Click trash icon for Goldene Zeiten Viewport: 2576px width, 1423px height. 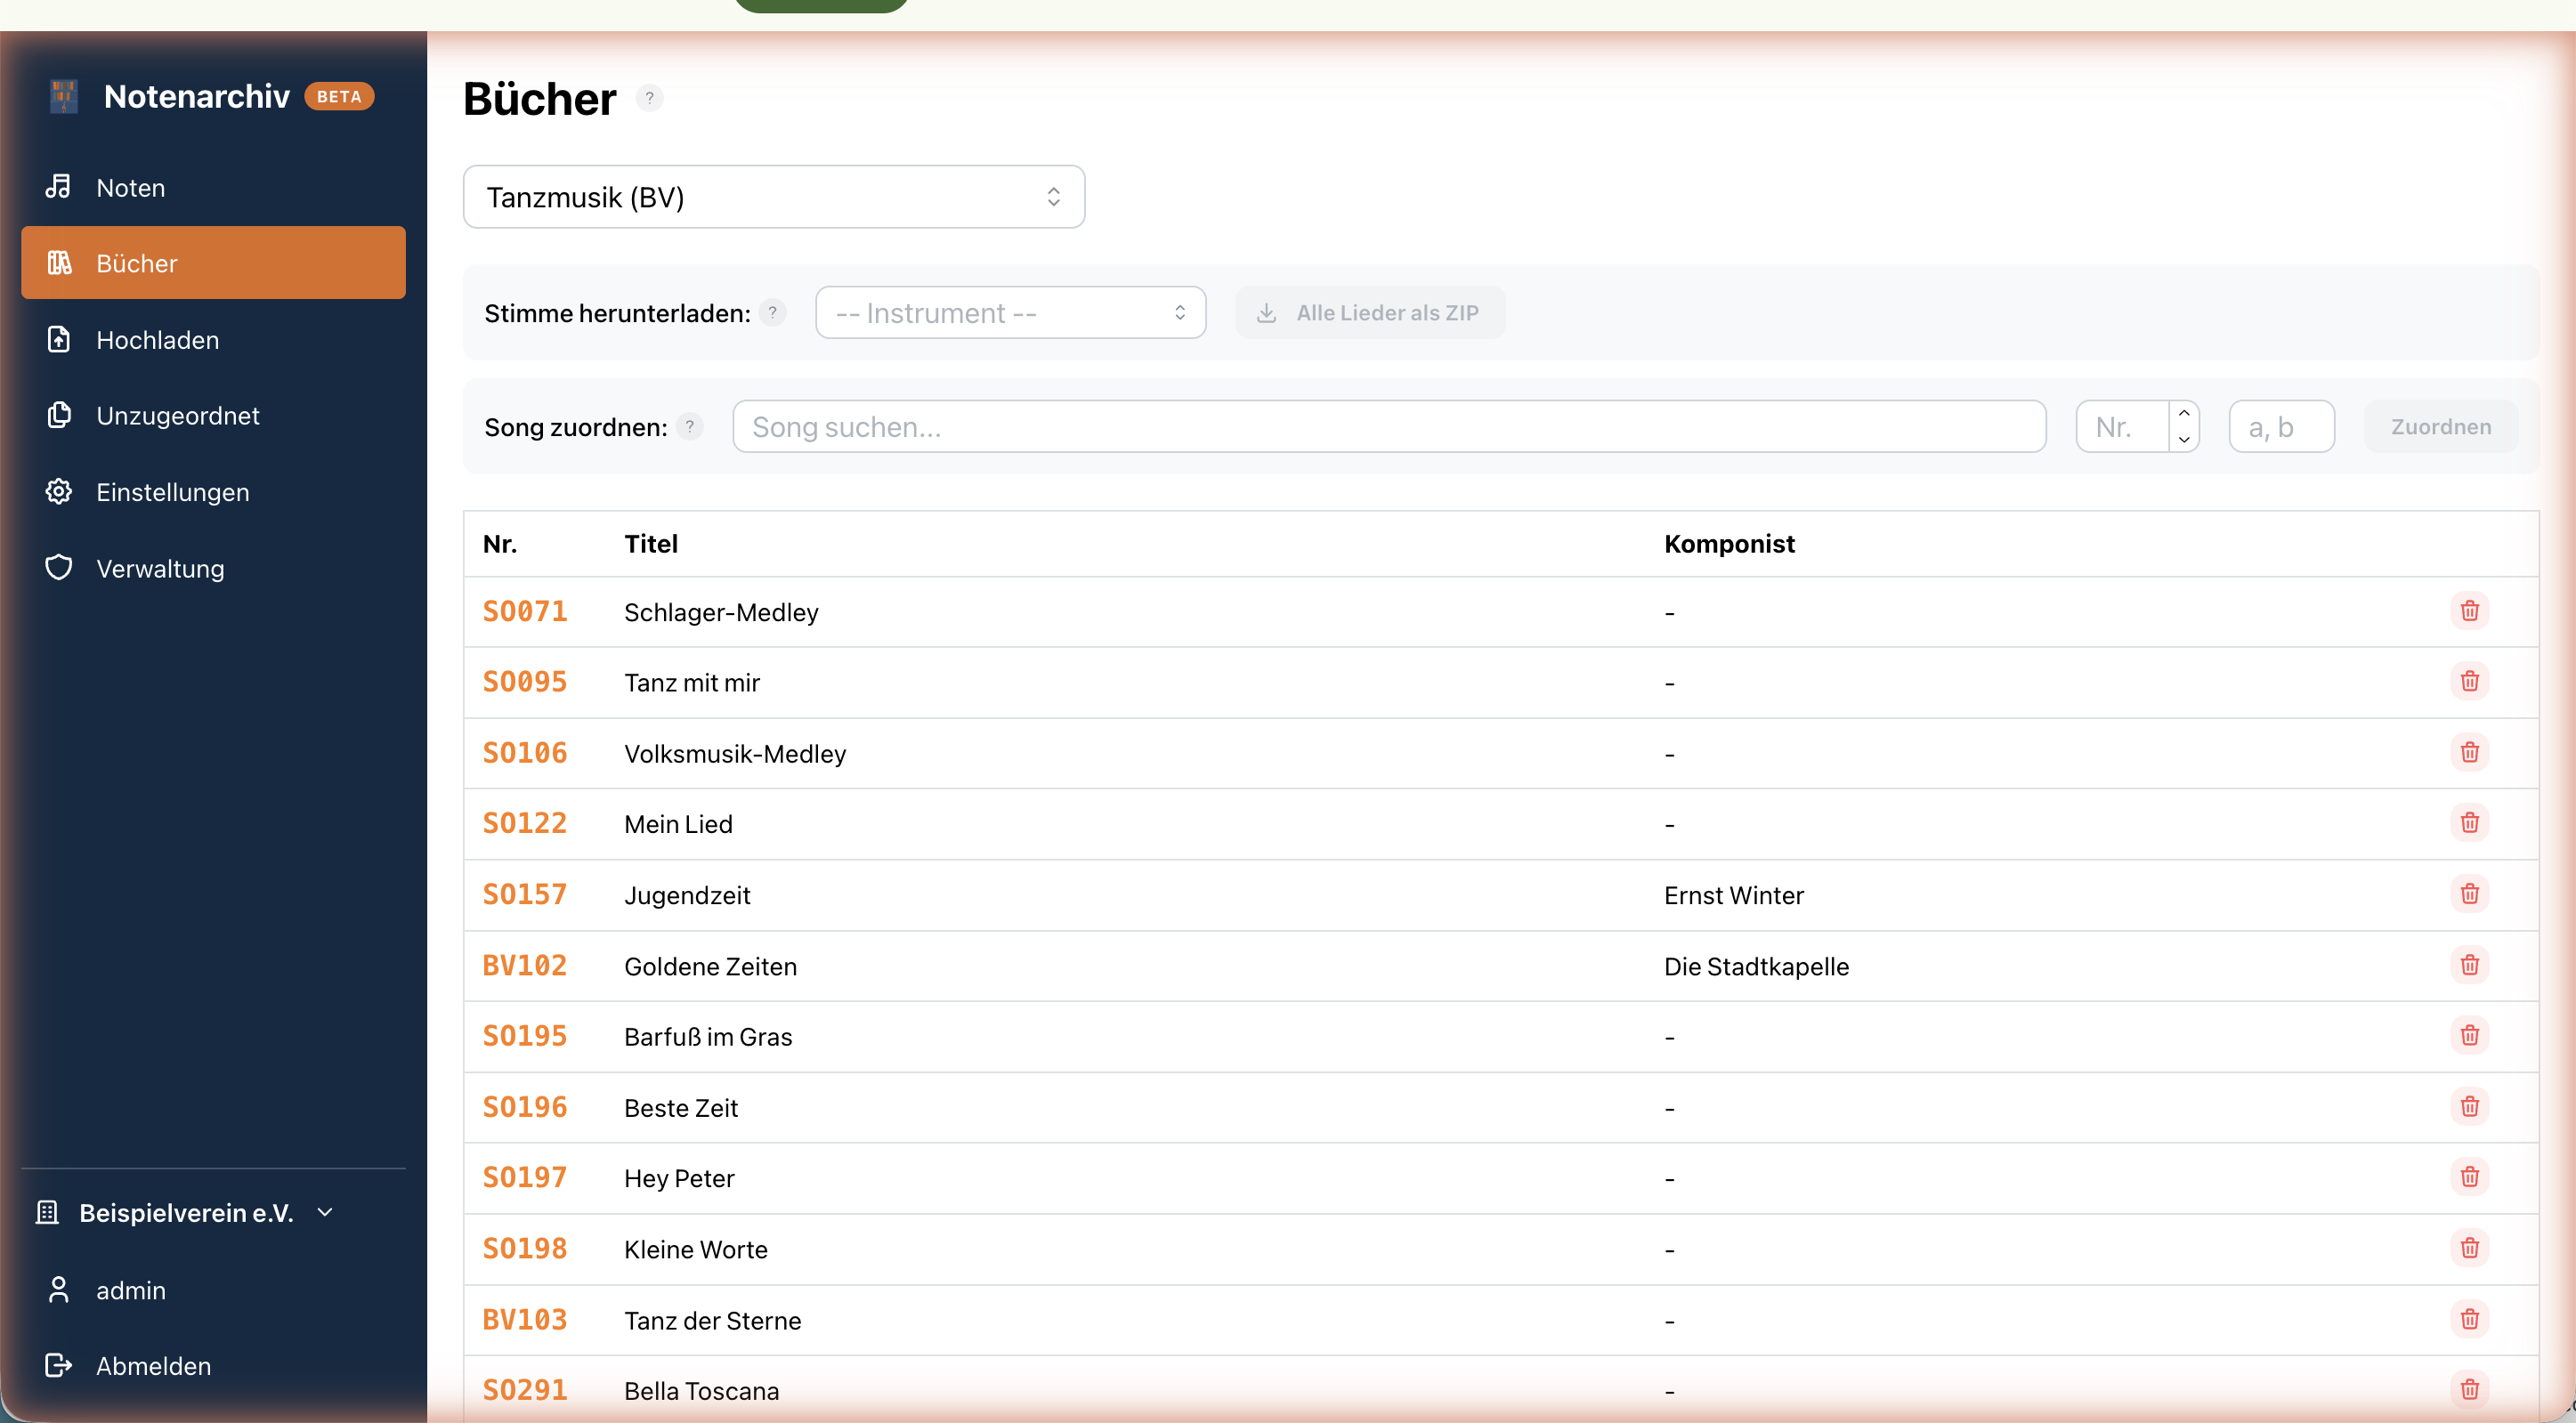pos(2469,965)
